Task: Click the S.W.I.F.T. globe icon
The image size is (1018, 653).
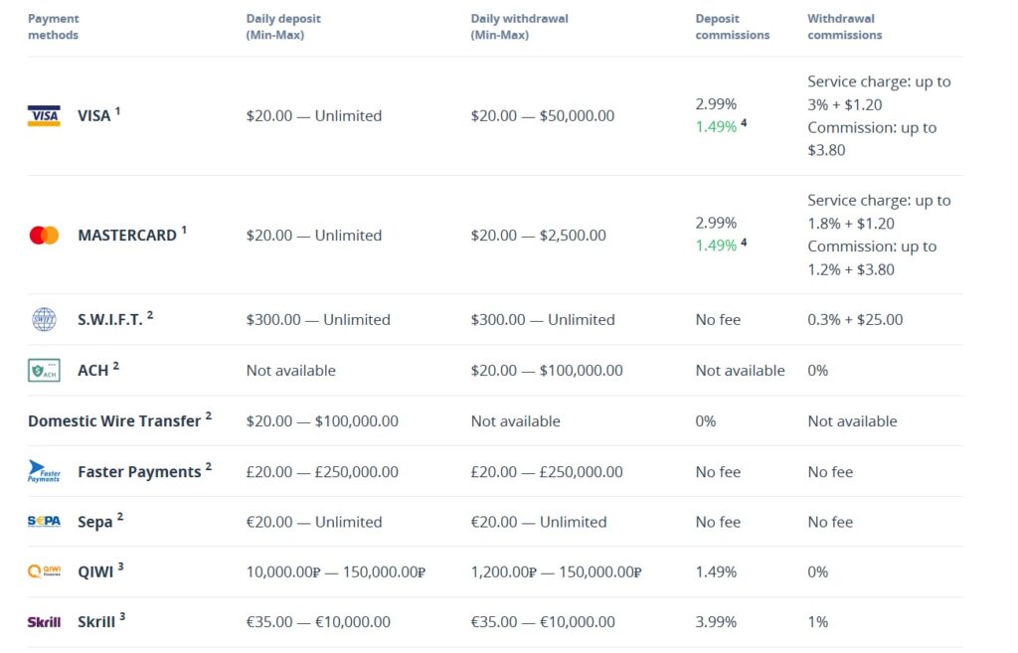Action: [x=44, y=320]
